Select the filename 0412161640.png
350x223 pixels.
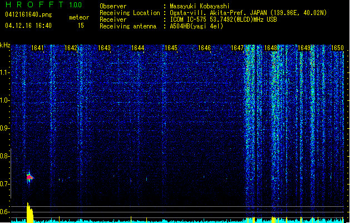click(28, 14)
